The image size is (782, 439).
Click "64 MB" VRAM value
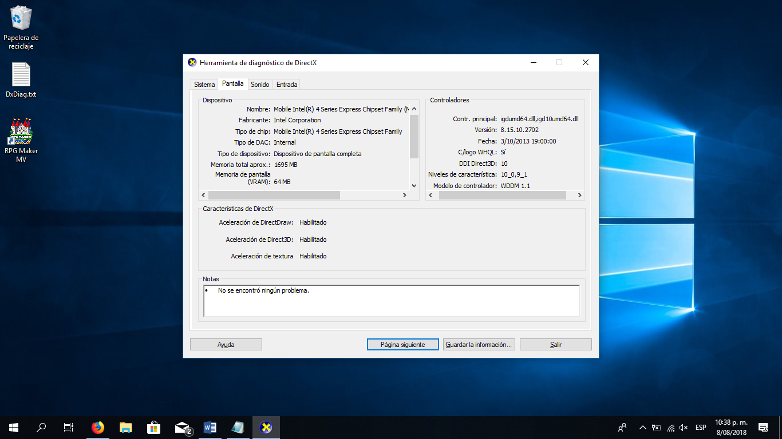[x=282, y=182]
